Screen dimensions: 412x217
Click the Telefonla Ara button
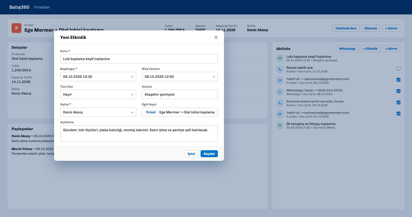[346, 28]
